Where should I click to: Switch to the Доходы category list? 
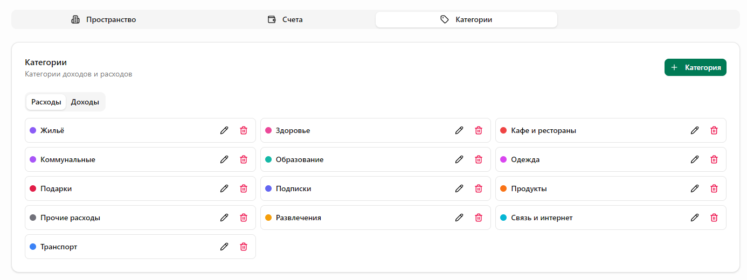pos(85,102)
